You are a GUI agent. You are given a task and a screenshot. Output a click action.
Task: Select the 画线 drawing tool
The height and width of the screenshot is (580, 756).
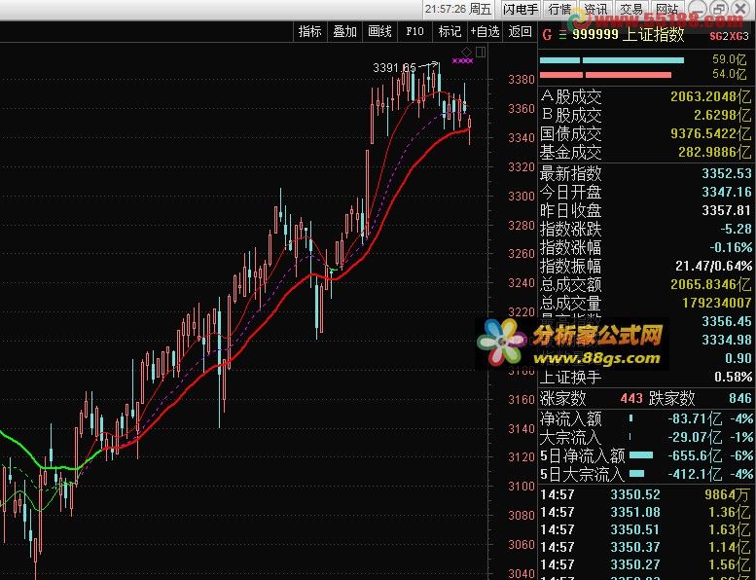coord(379,32)
